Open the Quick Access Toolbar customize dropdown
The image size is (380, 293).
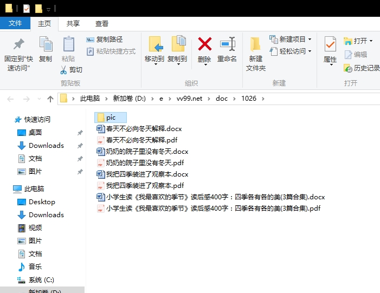48,9
